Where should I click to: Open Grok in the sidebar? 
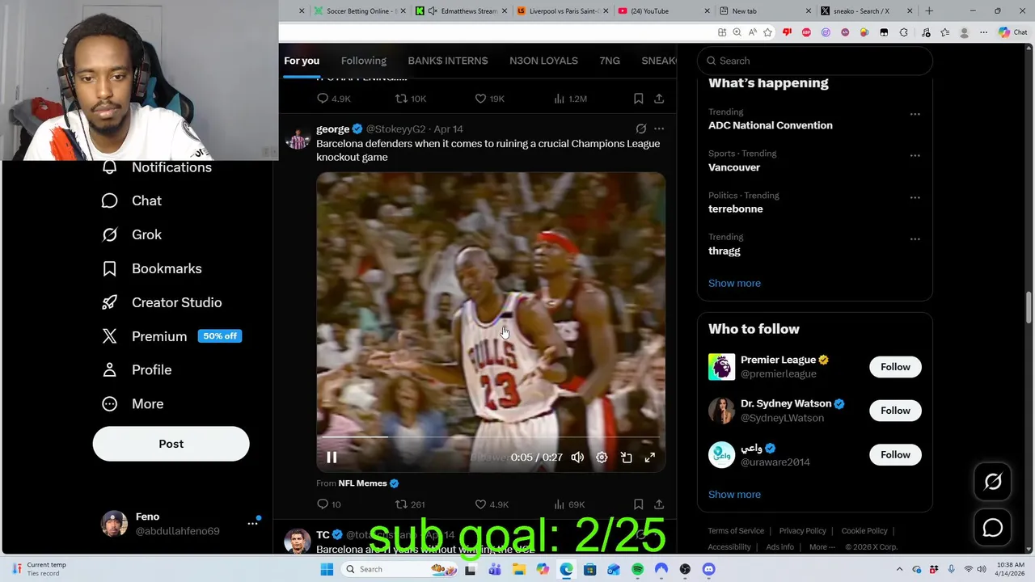click(132, 234)
